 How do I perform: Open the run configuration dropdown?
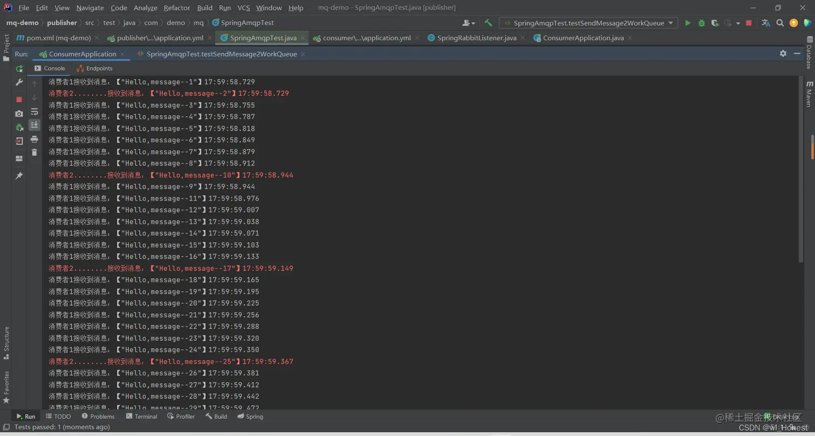point(588,23)
